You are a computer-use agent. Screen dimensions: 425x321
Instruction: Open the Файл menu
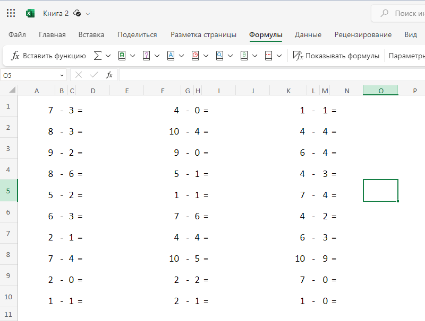17,34
